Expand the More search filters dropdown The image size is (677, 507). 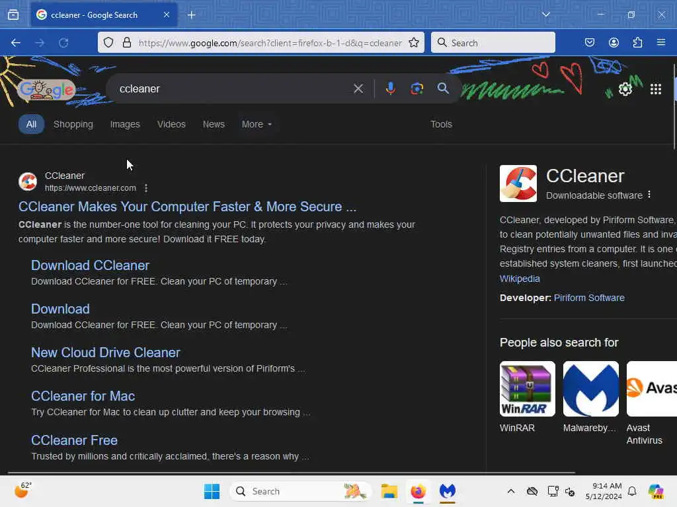(257, 124)
